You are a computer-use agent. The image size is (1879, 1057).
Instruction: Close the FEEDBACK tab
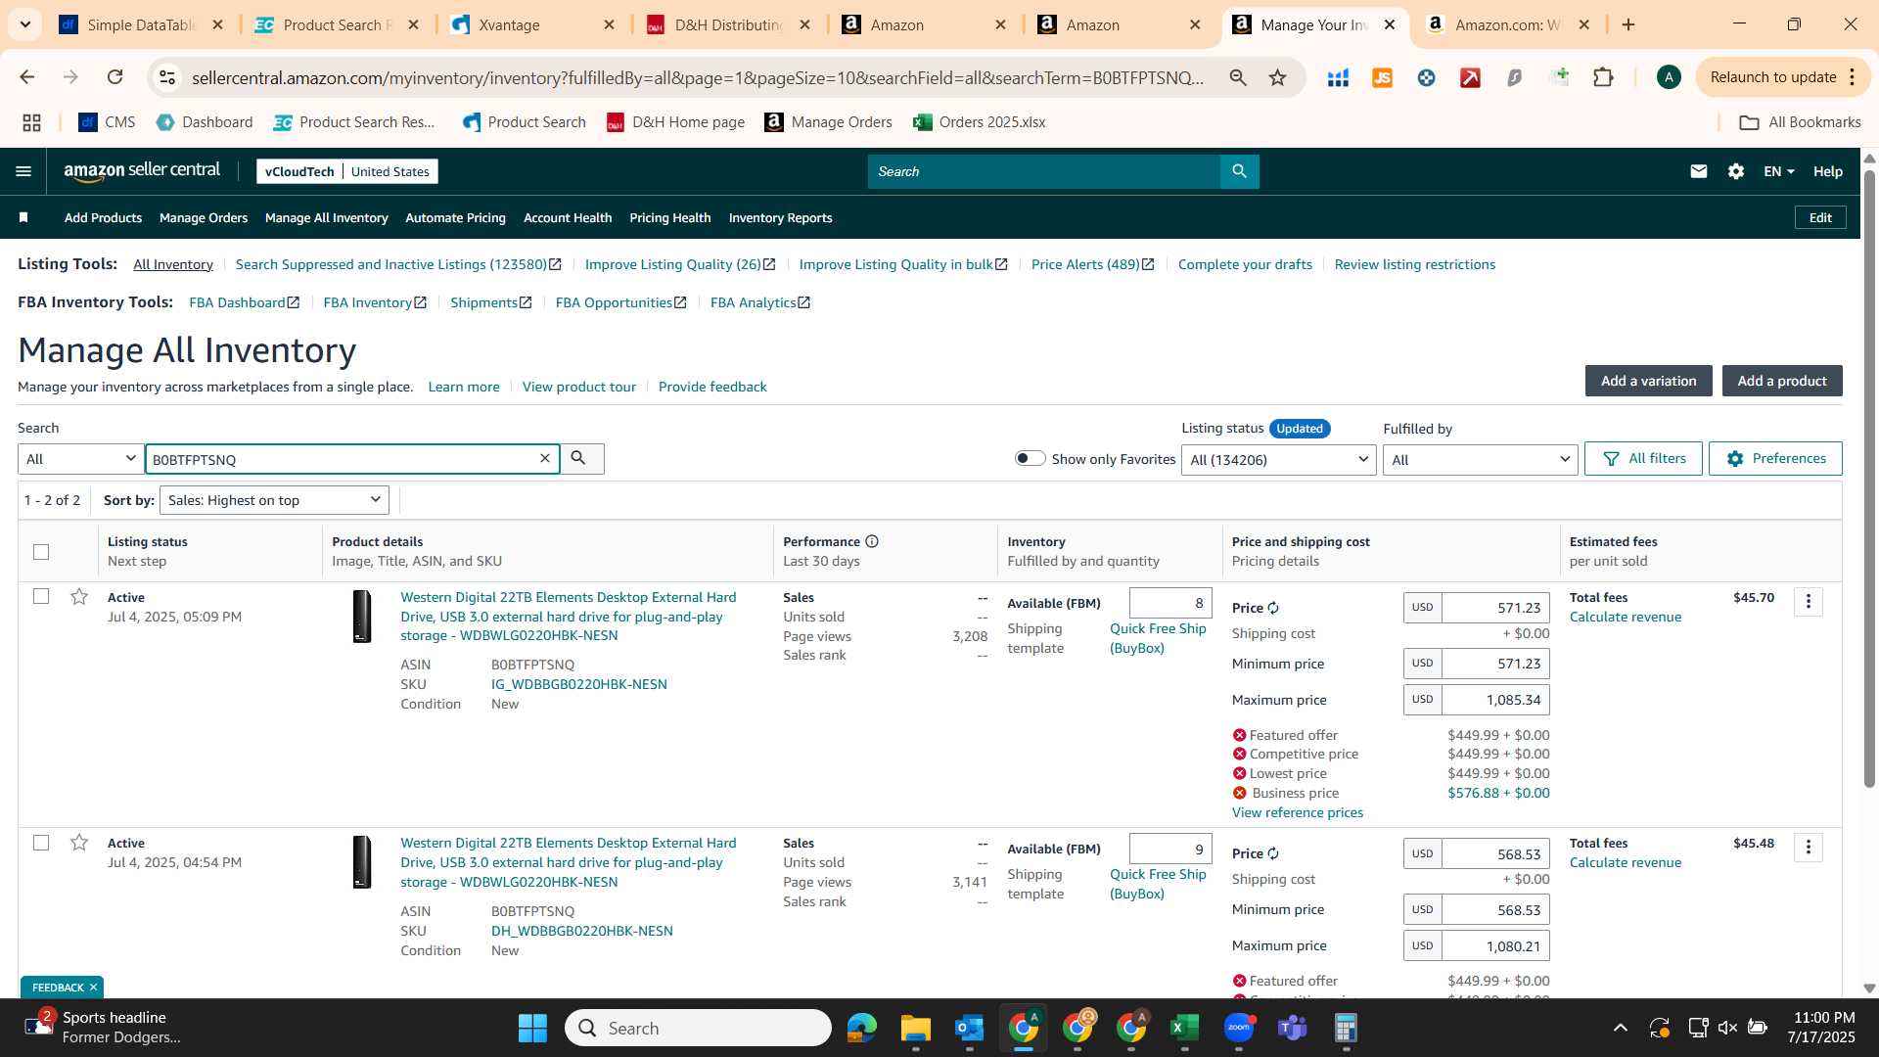93,988
